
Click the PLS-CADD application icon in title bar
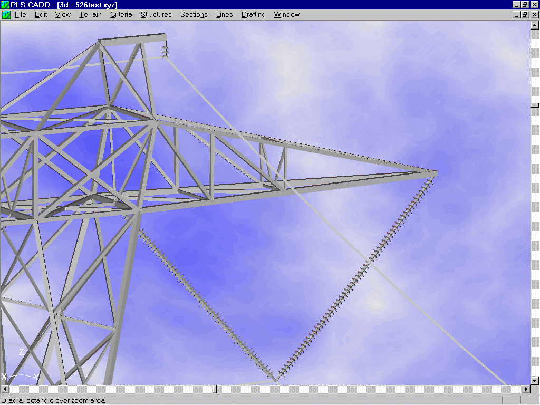tap(4, 5)
